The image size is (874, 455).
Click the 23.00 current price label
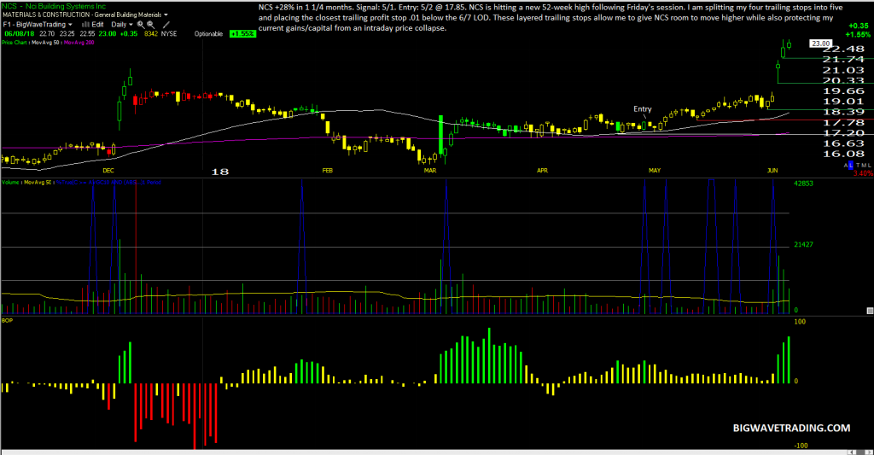[820, 44]
